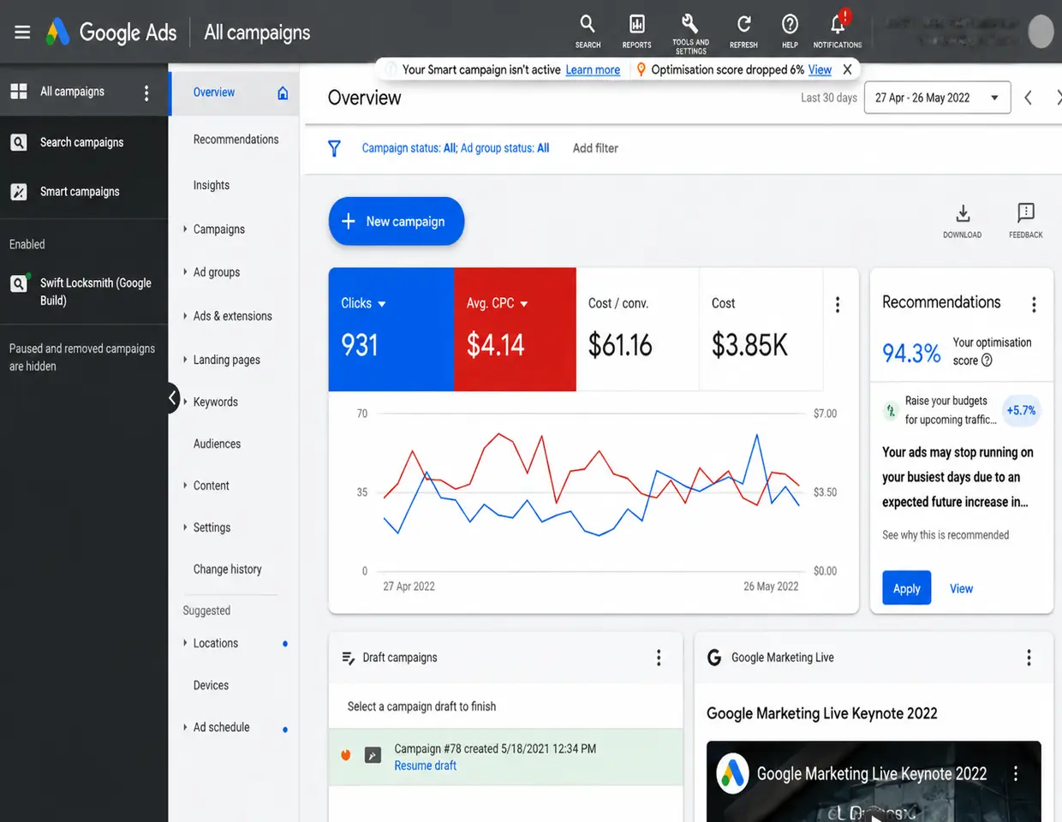Open scorecard three-dot options menu
The height and width of the screenshot is (822, 1062).
pos(838,305)
